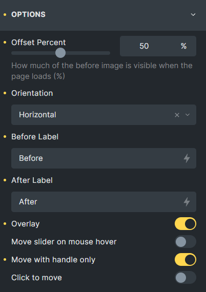
Task: Focus the offset value field showing 50
Action: (x=144, y=46)
